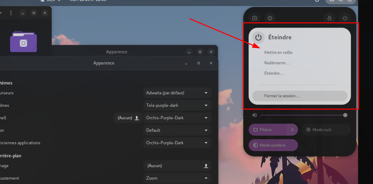The height and width of the screenshot is (184, 373).
Task: Click the Éteindre header text
Action: [x=280, y=37]
